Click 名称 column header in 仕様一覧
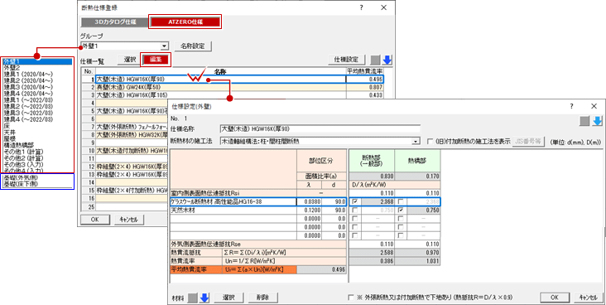 (221, 72)
